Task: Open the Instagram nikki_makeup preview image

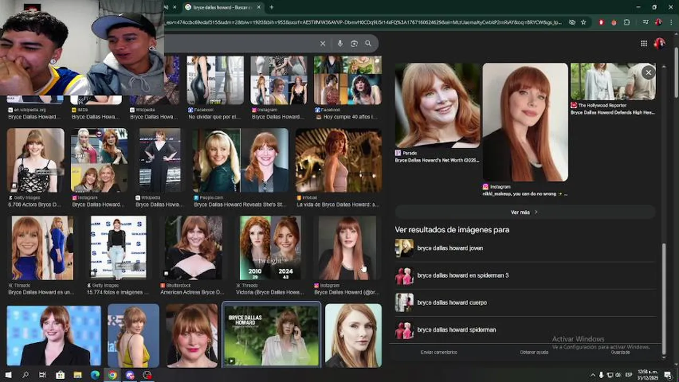Action: (x=525, y=122)
